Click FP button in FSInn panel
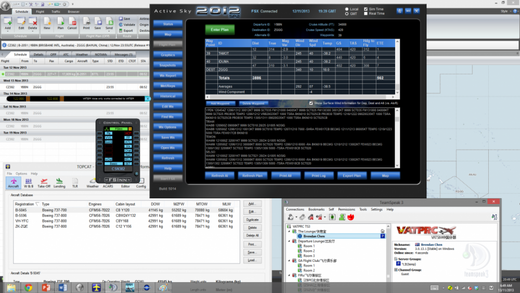This screenshot has height=293, width=520. coord(128,138)
